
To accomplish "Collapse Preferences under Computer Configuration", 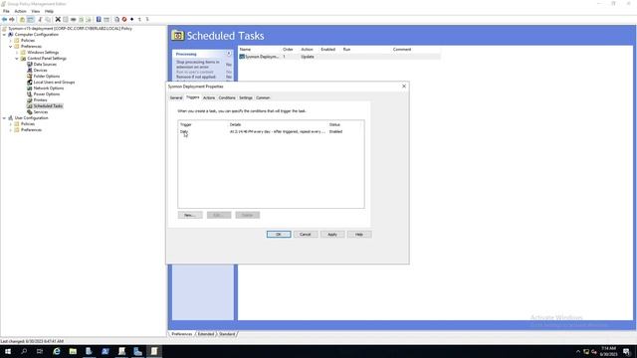I will pos(11,47).
